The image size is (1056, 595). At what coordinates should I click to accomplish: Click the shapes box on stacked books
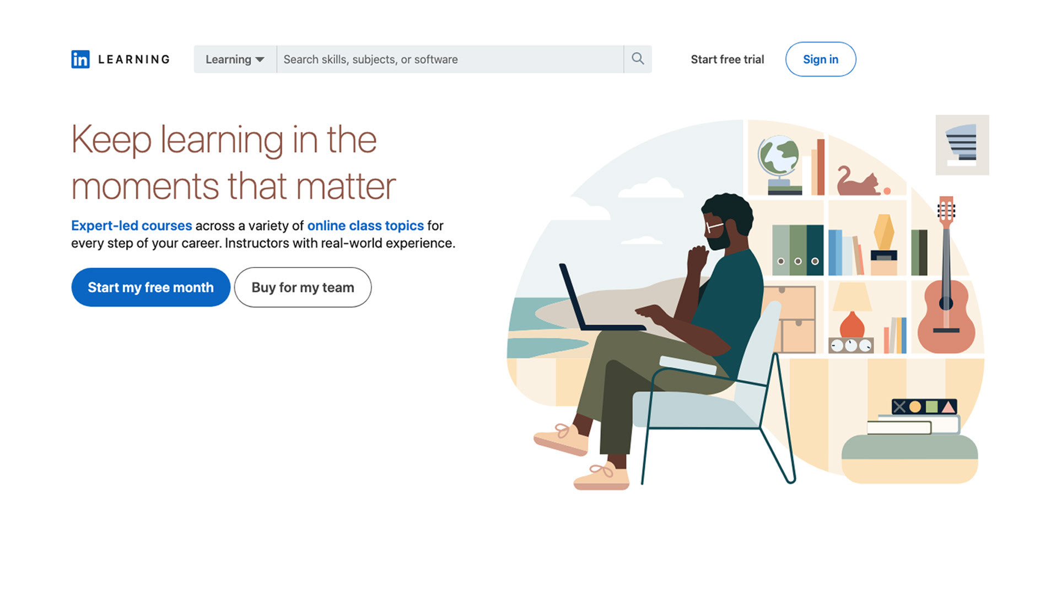924,407
